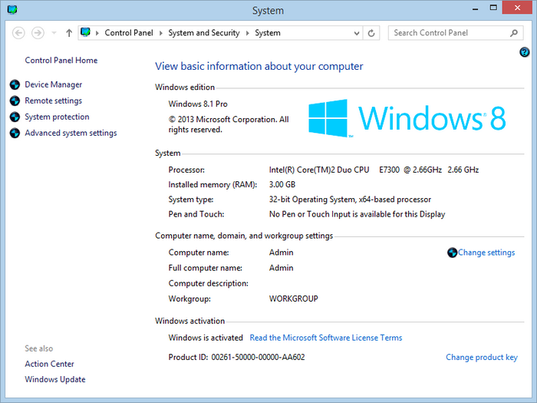Screen dimensions: 537x403
Task: Open Device Manager link
Action: [54, 84]
